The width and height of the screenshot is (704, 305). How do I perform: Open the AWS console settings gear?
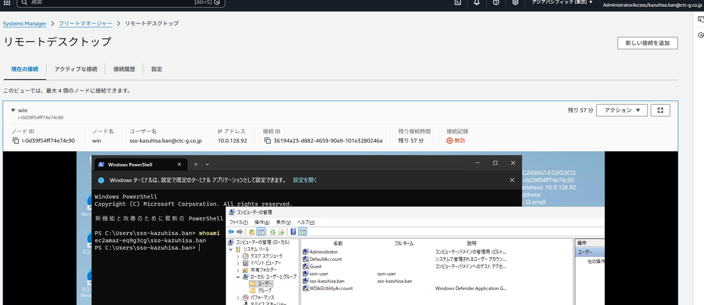point(515,2)
